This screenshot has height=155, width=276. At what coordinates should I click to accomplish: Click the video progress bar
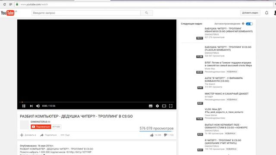97,102
